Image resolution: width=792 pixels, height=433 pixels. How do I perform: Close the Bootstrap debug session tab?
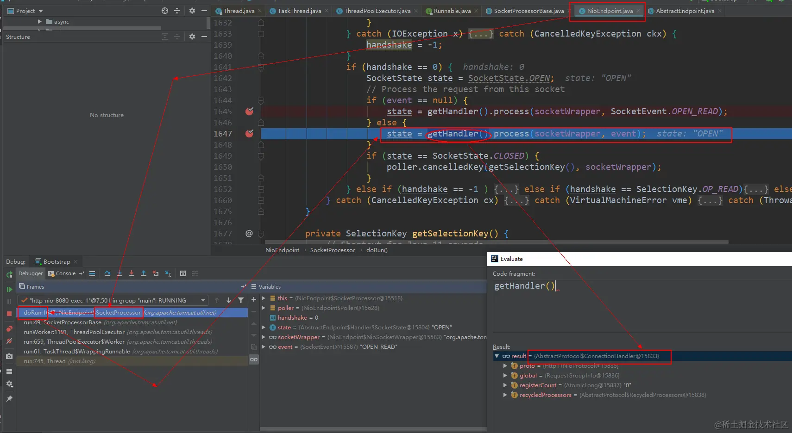[75, 262]
